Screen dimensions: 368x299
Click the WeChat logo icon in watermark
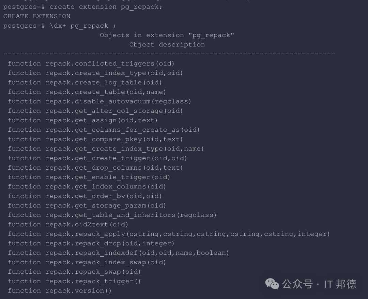pyautogui.click(x=272, y=284)
